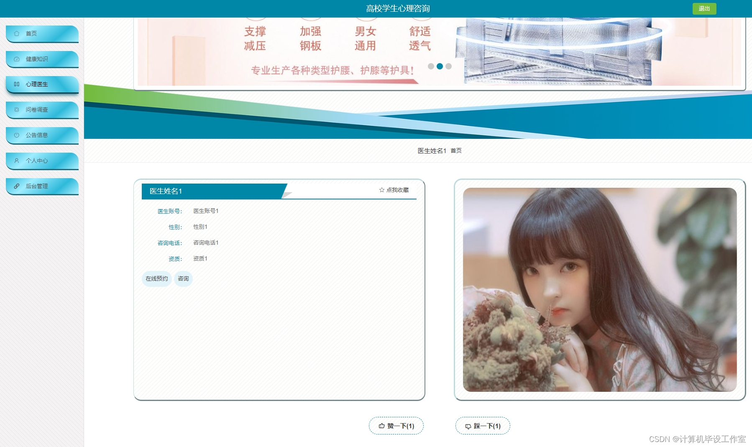The height and width of the screenshot is (447, 752).
Task: Click the clock icon beside 公告信息
Action: (x=17, y=135)
